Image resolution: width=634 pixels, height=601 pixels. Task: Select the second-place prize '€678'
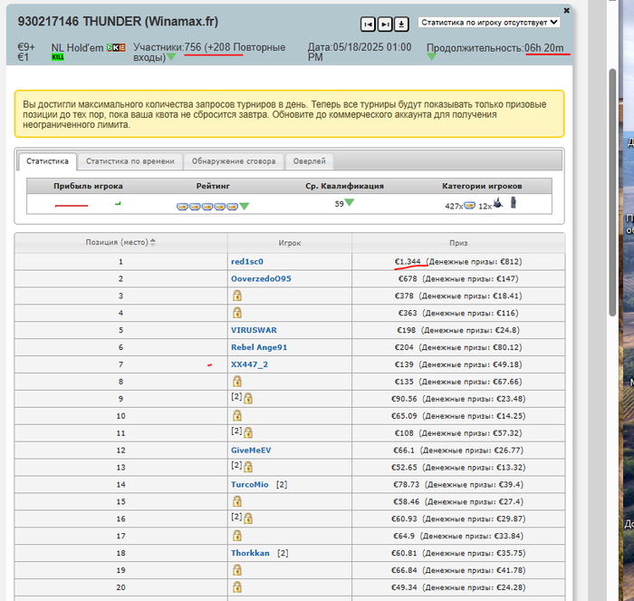[408, 278]
